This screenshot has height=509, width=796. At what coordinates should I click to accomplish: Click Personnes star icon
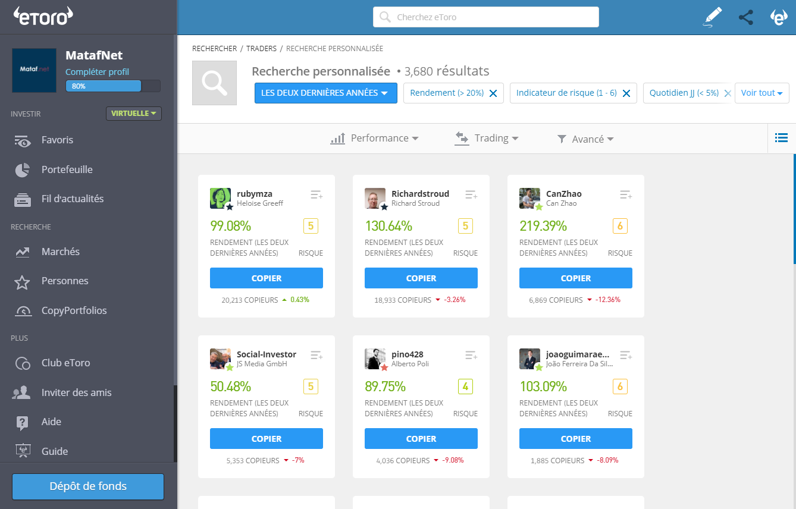click(22, 282)
